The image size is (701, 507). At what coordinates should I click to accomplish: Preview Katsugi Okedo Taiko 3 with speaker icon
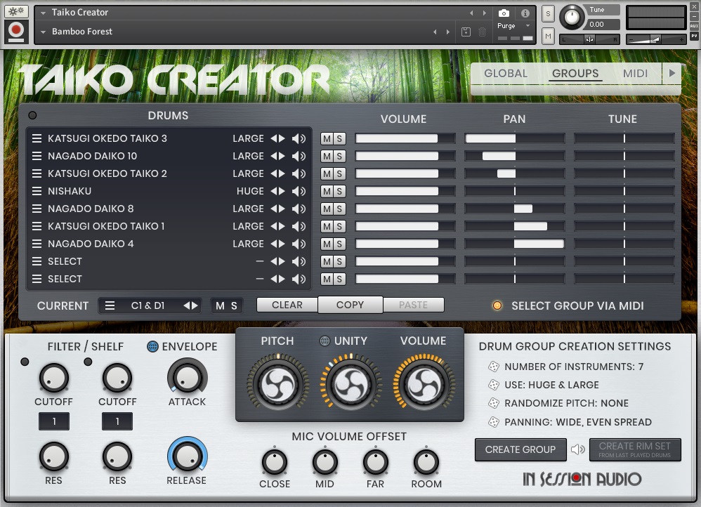pyautogui.click(x=299, y=138)
